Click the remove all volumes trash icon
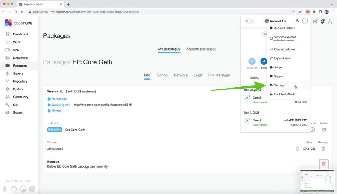 click(x=322, y=149)
